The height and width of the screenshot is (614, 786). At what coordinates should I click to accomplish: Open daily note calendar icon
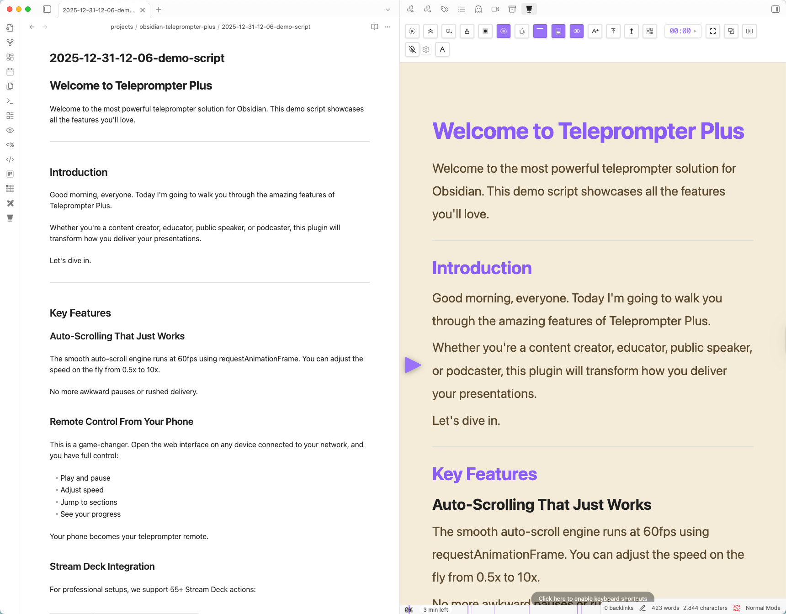[x=10, y=72]
